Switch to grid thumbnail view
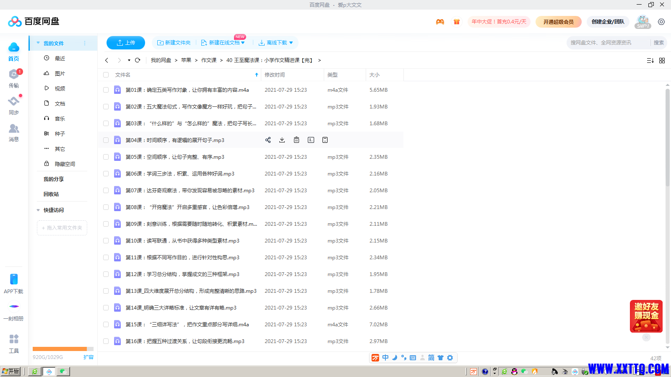This screenshot has height=377, width=671. (x=662, y=61)
